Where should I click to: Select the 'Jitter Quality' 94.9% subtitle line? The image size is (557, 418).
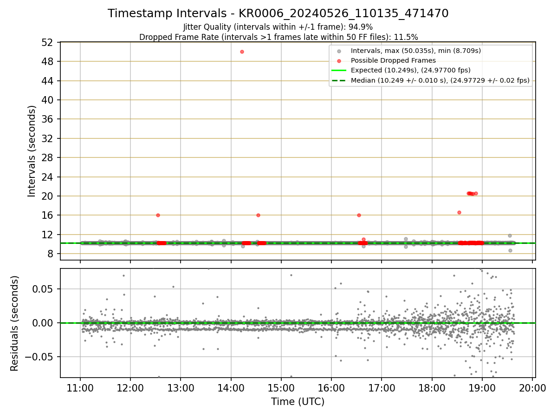(x=278, y=27)
